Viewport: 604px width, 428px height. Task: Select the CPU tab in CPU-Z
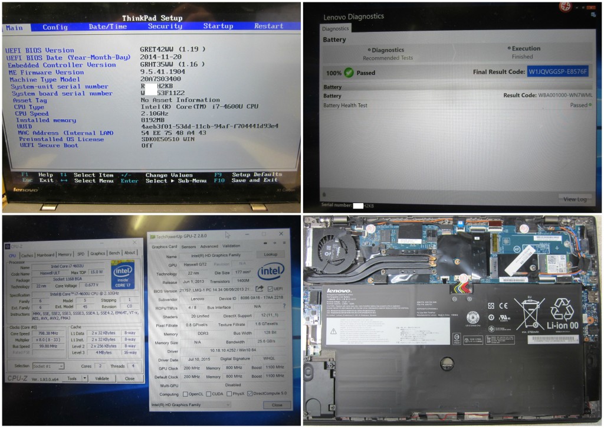tap(12, 255)
